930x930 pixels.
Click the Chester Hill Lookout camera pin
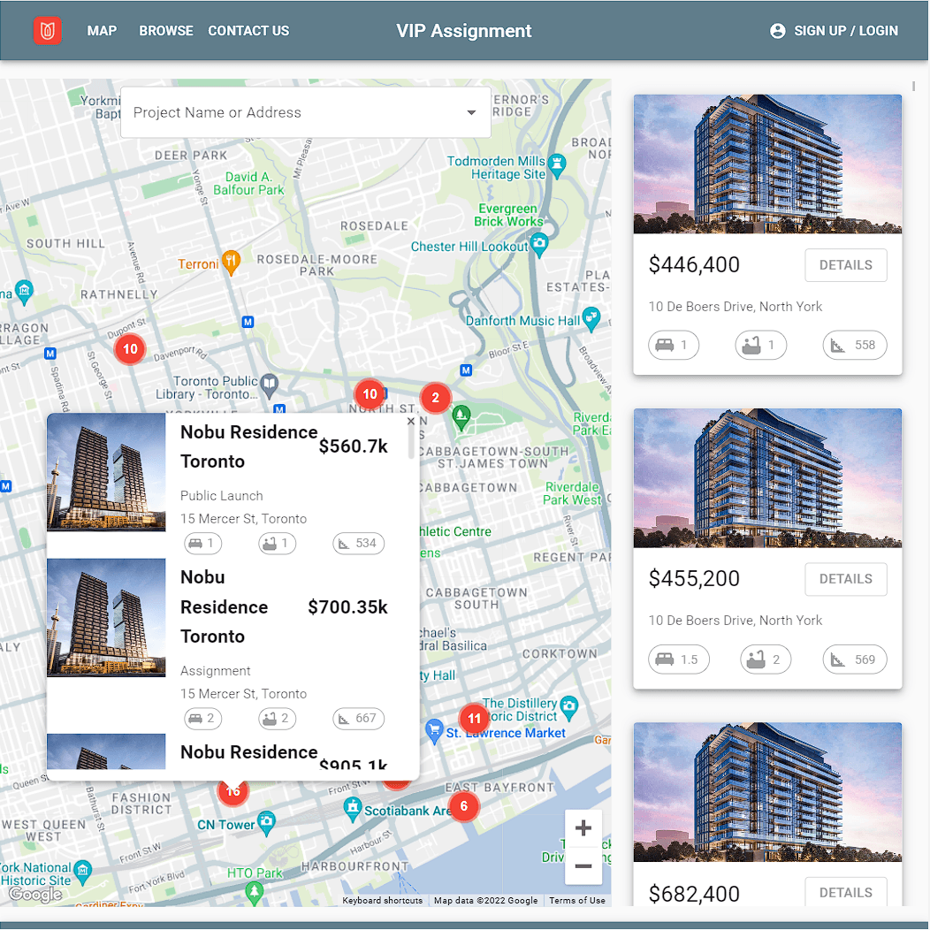(x=538, y=244)
